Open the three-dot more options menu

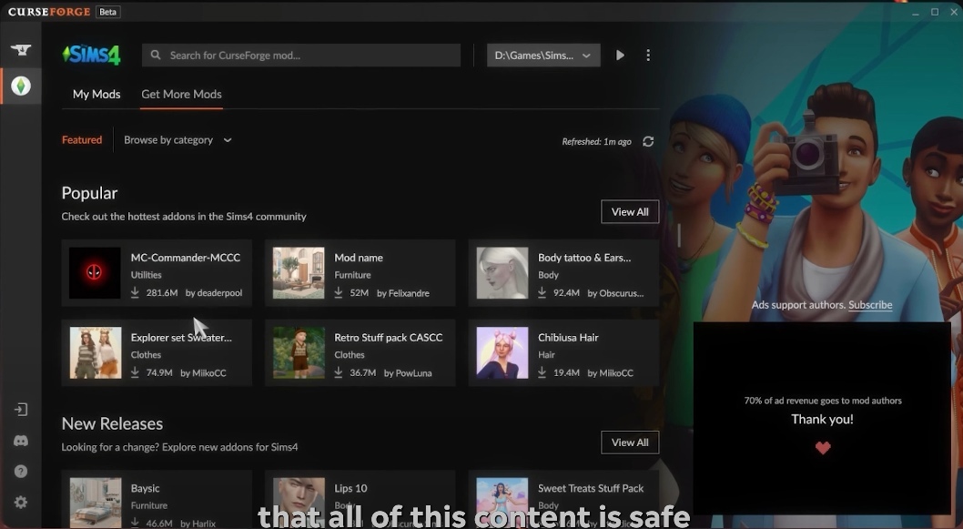coord(648,56)
